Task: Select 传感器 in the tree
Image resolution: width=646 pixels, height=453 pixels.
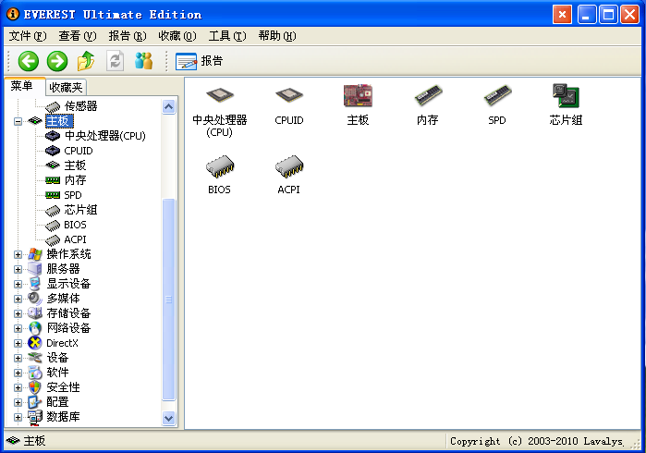Action: (80, 106)
